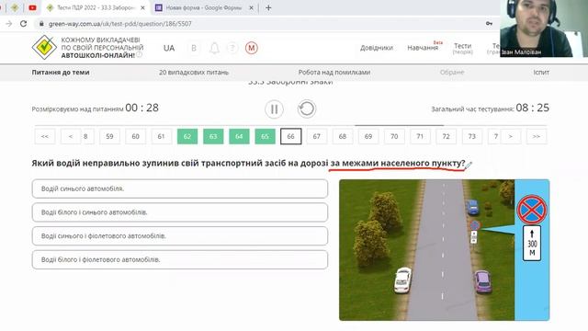Go to question 60
The height and width of the screenshot is (331, 588).
click(135, 136)
